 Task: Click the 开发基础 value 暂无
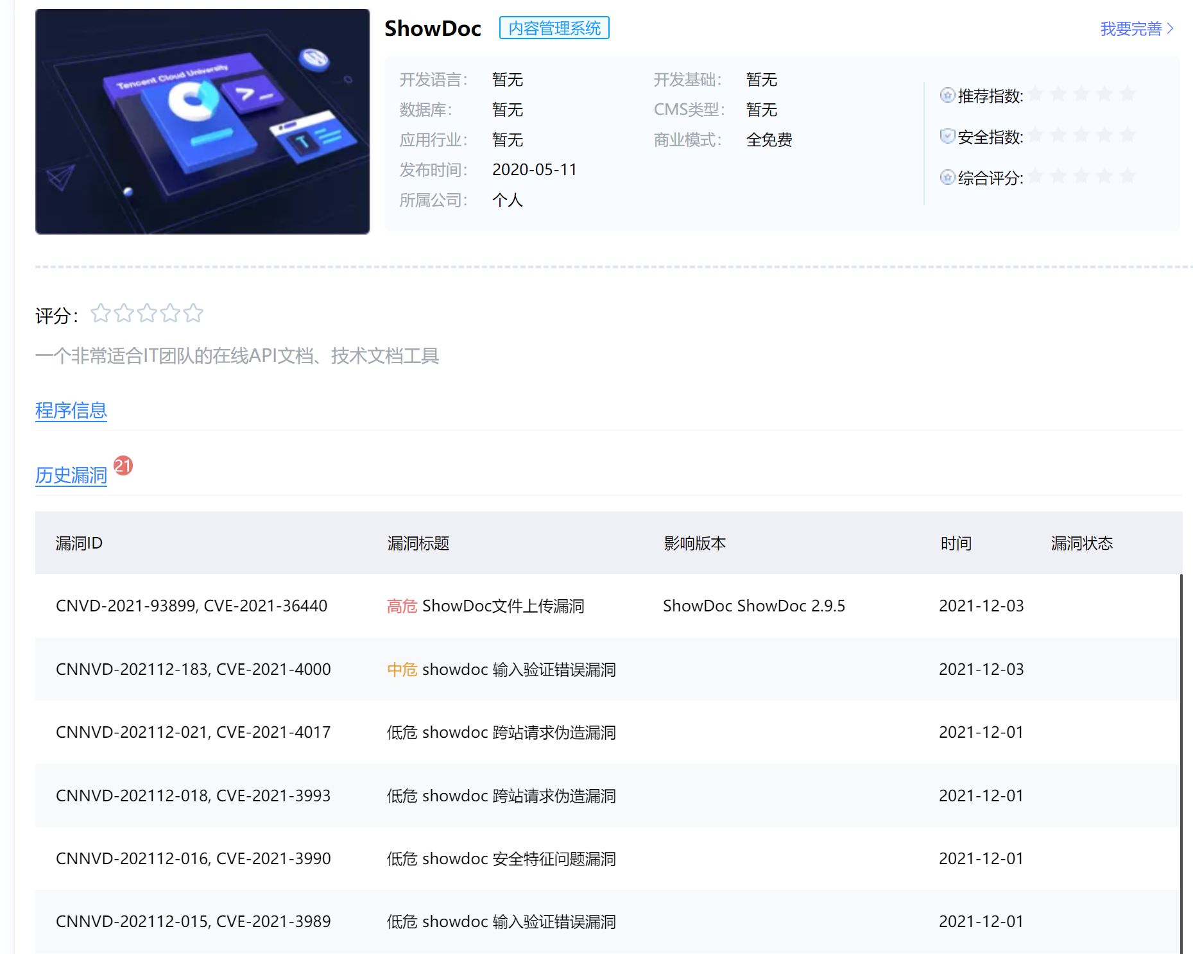762,80
